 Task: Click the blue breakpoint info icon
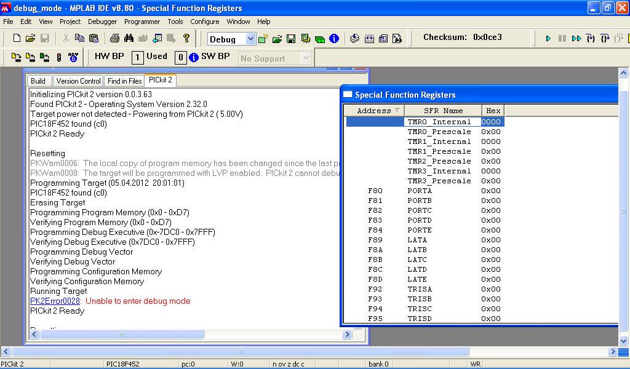pos(194,57)
